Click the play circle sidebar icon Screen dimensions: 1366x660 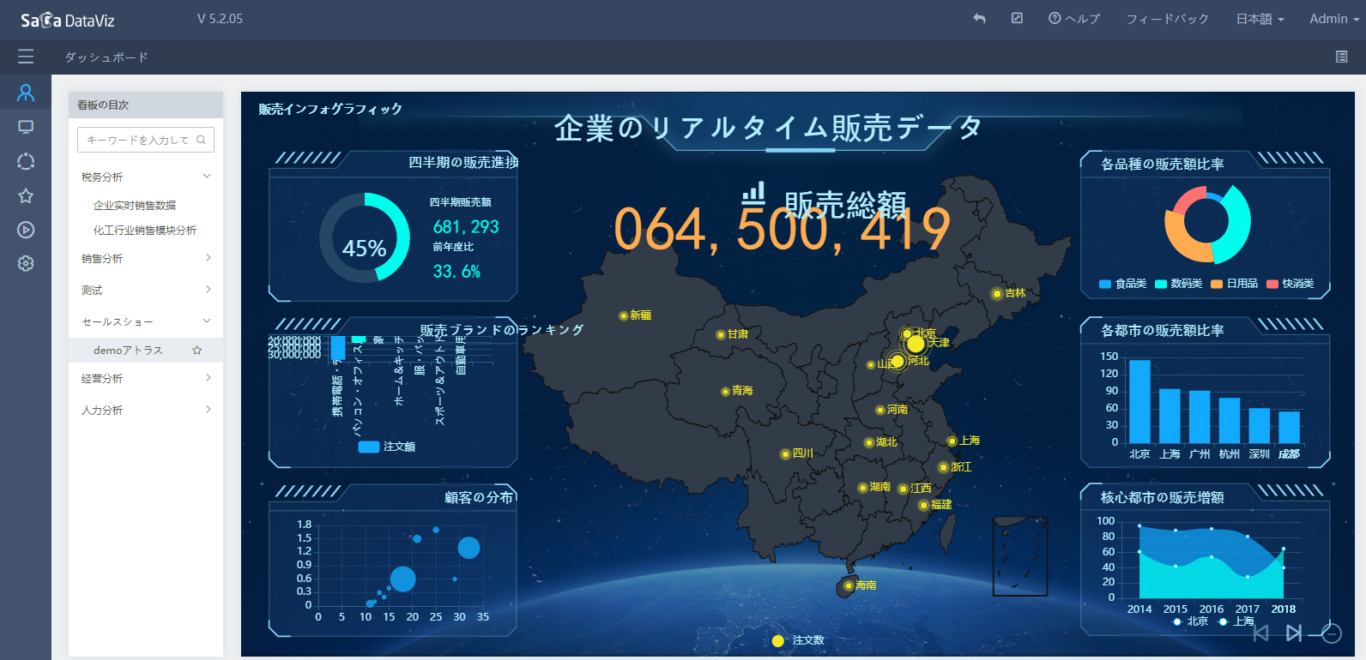pos(26,230)
